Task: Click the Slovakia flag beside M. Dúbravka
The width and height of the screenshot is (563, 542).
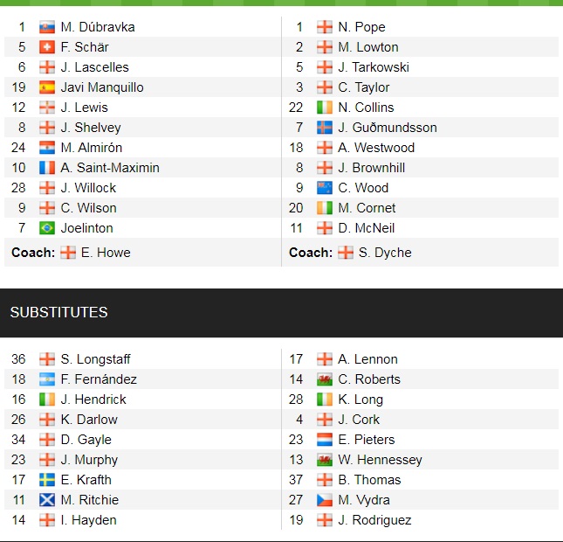Action: point(47,27)
